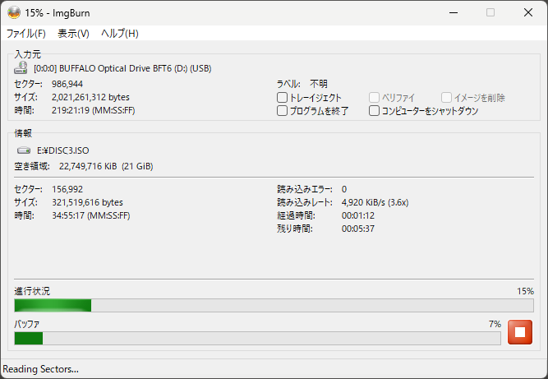Click the Reading Sectors... status bar text

coord(40,369)
